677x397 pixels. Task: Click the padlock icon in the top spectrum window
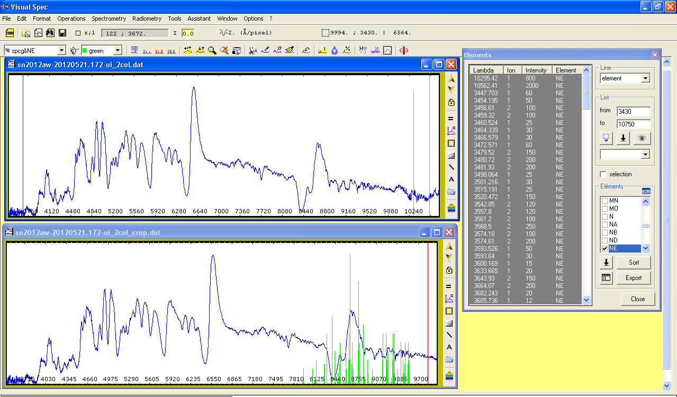[451, 103]
